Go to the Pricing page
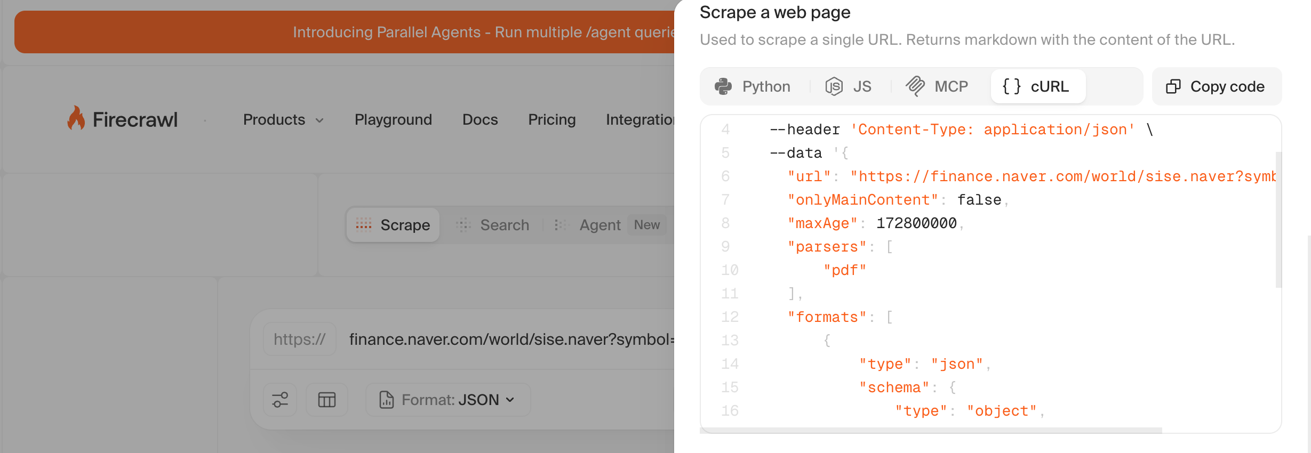This screenshot has height=453, width=1311. (552, 120)
